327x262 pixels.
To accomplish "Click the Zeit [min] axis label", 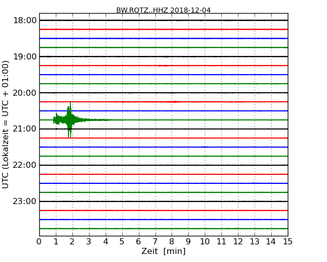I will [x=163, y=251].
